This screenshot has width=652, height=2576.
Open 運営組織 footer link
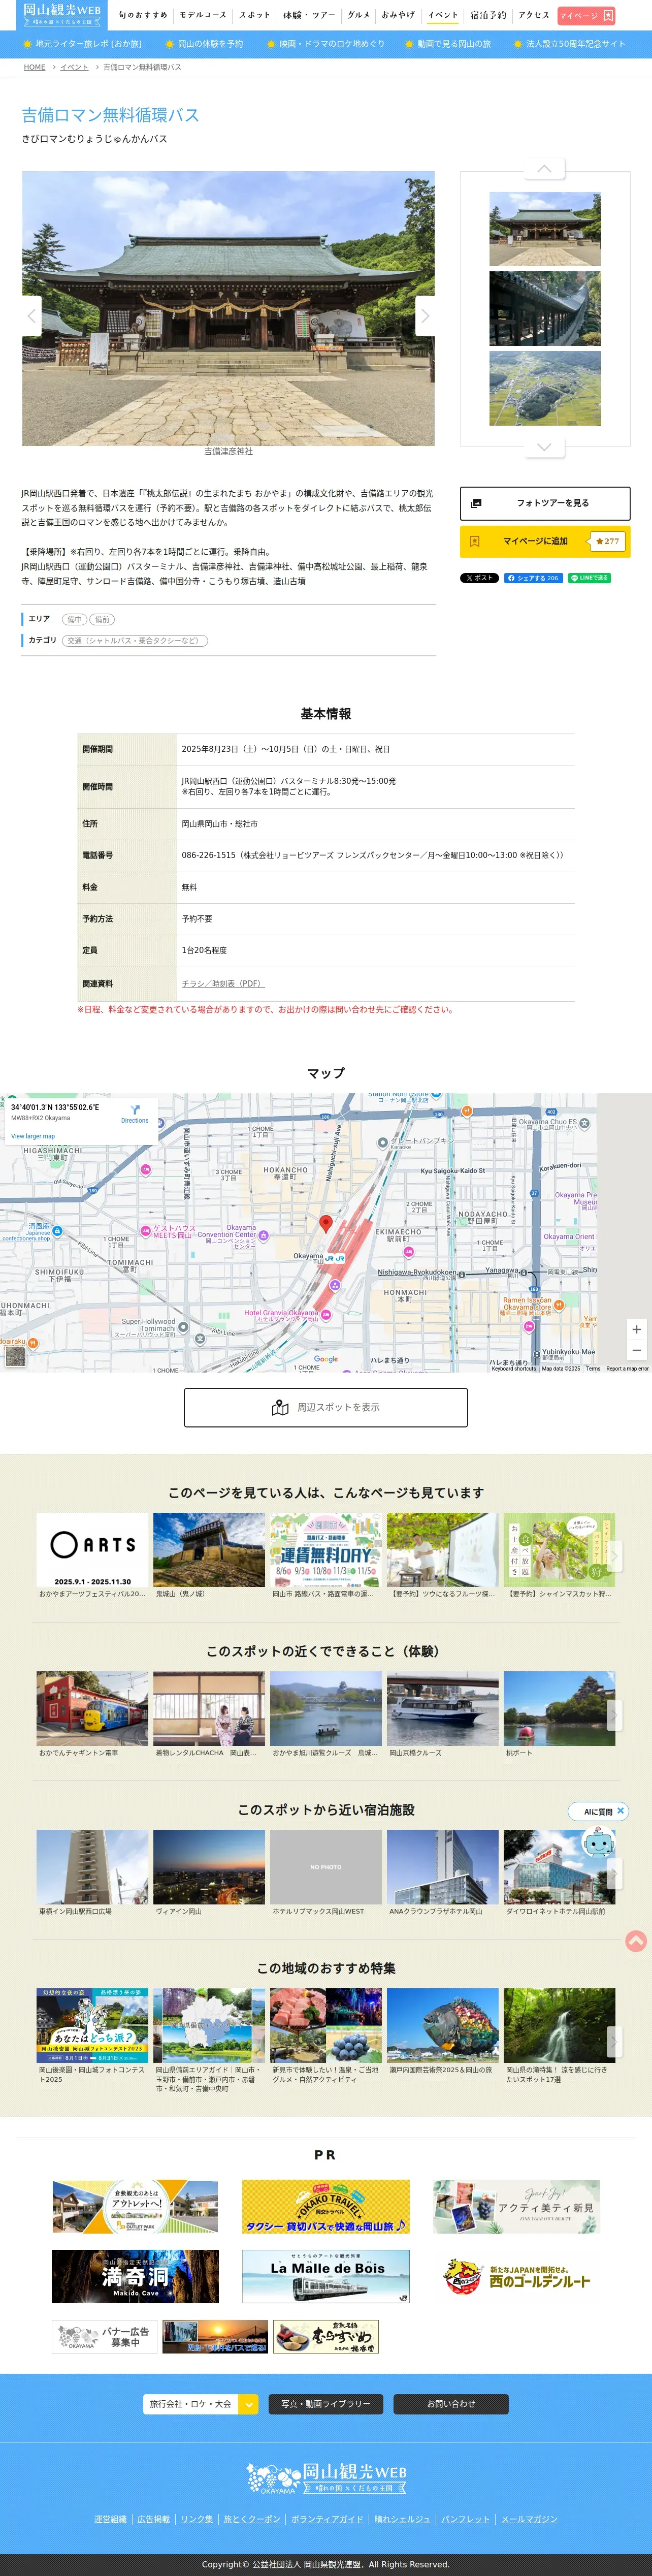click(110, 2518)
